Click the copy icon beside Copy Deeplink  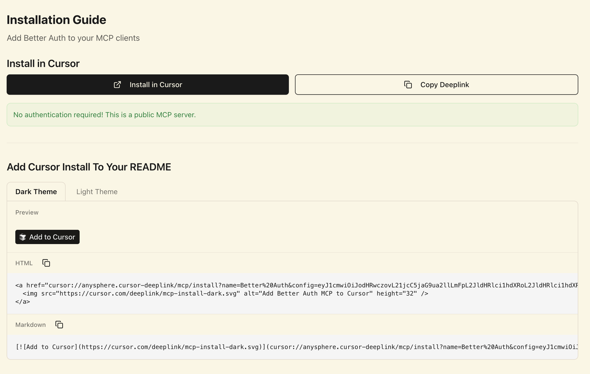click(x=408, y=85)
